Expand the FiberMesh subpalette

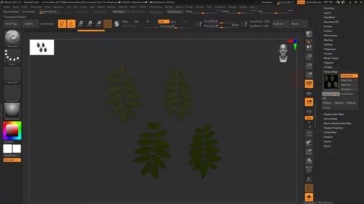tap(329, 18)
